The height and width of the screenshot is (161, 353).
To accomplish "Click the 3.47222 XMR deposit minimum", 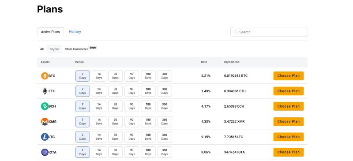I will point(234,122).
